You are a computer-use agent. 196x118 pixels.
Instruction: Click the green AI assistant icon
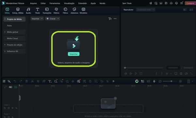137,81
